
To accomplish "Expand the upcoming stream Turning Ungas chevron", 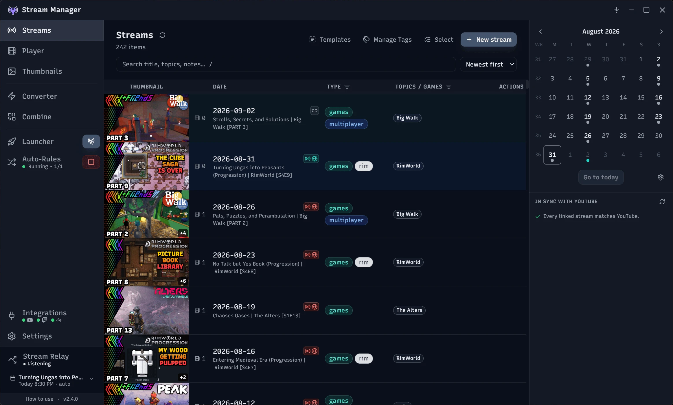I will click(x=91, y=379).
